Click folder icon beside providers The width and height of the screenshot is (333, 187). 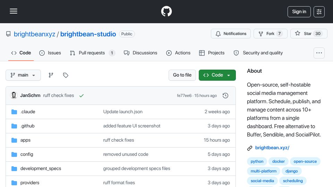(x=14, y=183)
